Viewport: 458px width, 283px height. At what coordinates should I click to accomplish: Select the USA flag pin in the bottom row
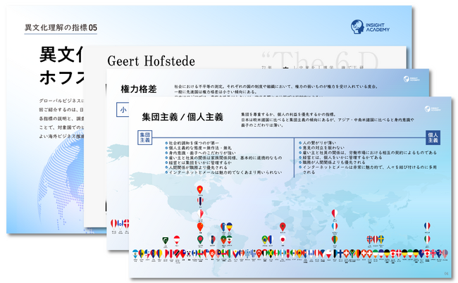pos(445,254)
